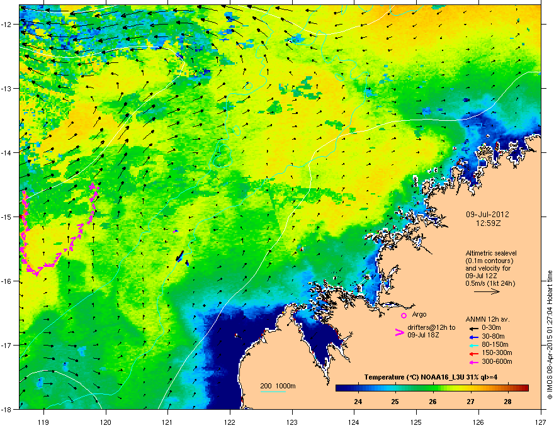Viewport: 554px width, 428px height.
Task: Click the time label 12:59Z
Action: pyautogui.click(x=488, y=223)
